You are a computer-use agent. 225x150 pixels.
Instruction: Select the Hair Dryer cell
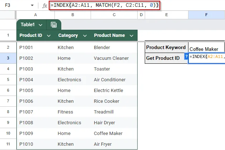[114, 122]
